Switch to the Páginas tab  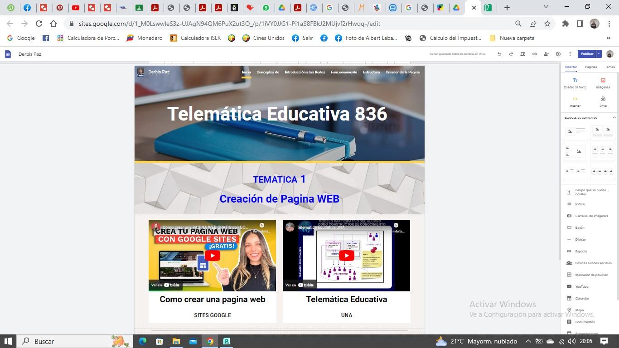pyautogui.click(x=591, y=67)
